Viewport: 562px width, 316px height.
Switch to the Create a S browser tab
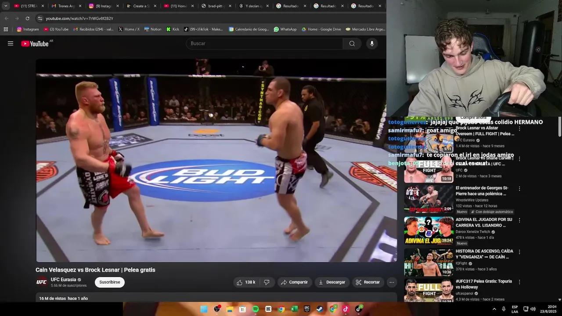click(141, 6)
